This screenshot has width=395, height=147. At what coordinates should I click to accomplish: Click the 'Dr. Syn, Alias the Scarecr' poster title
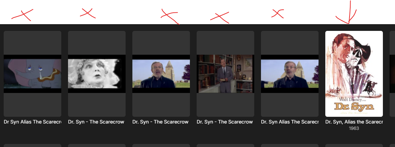[x=354, y=122]
